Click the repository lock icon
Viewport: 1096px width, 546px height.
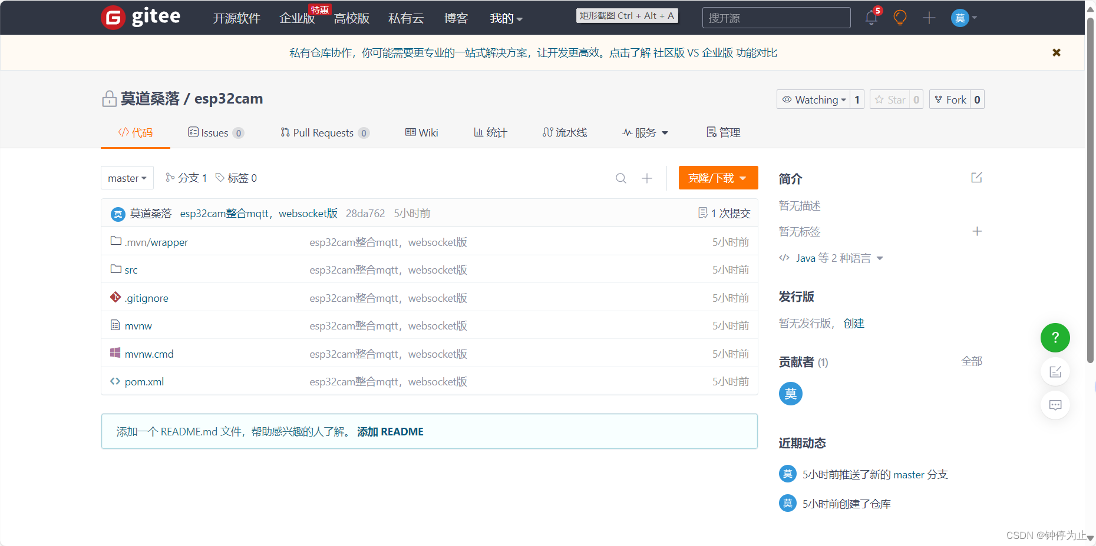[x=109, y=99]
